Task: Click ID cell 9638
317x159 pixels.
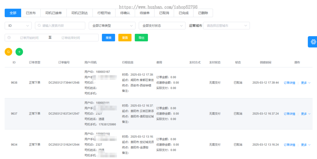Action: 14,83
